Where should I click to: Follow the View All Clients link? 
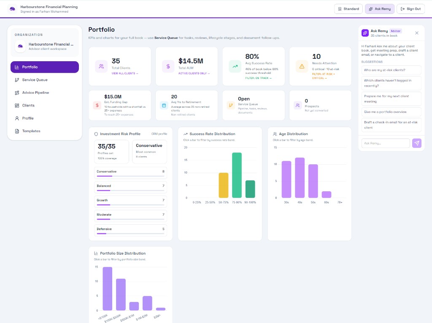click(125, 73)
